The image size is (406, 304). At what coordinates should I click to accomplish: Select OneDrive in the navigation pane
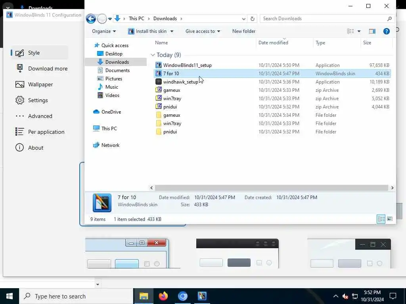tap(111, 112)
